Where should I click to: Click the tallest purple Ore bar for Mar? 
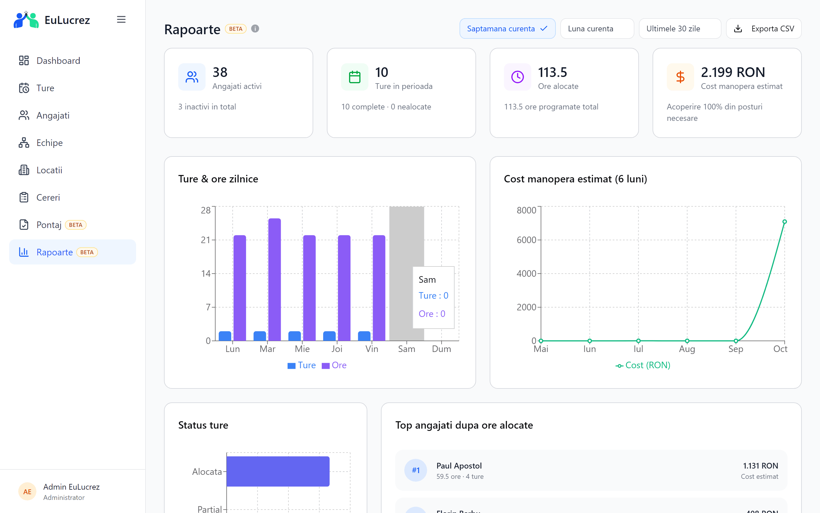click(x=274, y=280)
